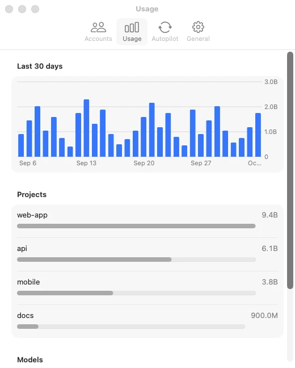The height and width of the screenshot is (368, 295).
Task: Click the last bar in the usage chart
Action: pos(258,135)
